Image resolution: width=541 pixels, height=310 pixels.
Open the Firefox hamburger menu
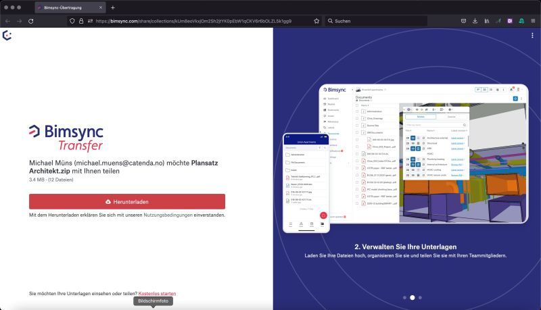click(533, 21)
